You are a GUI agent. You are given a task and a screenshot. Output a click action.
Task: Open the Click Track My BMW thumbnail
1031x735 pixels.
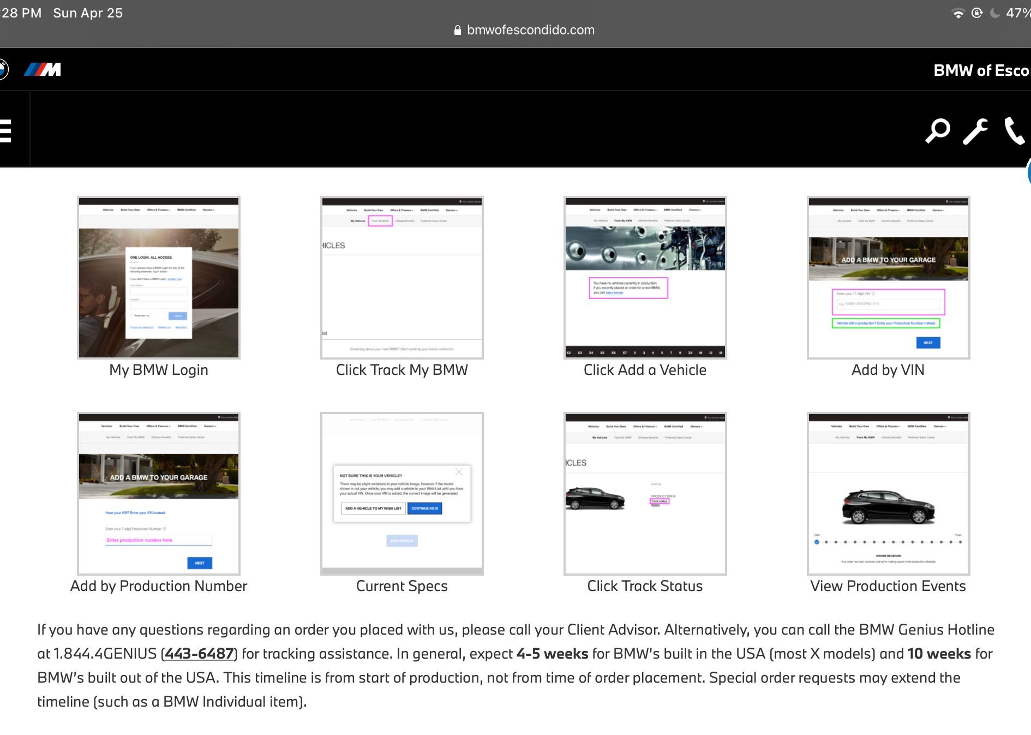coord(402,278)
